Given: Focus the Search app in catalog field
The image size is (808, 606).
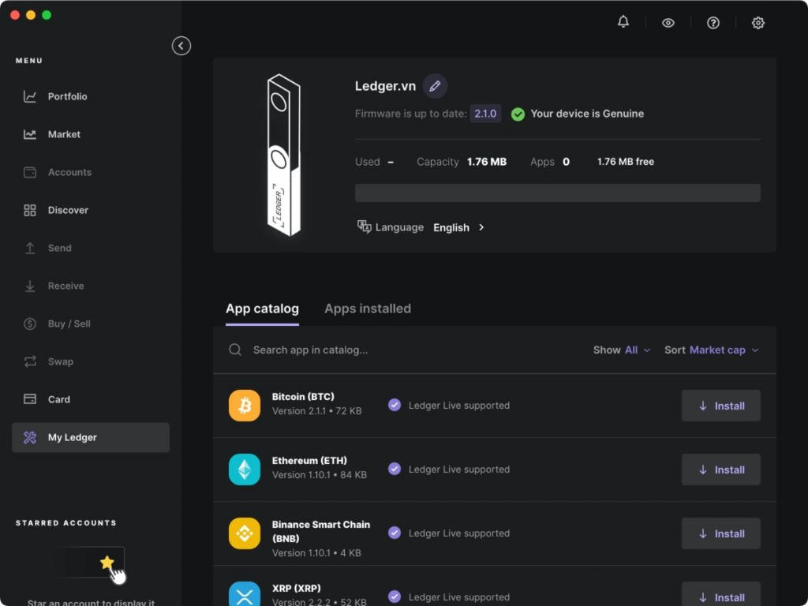Looking at the screenshot, I should (x=310, y=350).
